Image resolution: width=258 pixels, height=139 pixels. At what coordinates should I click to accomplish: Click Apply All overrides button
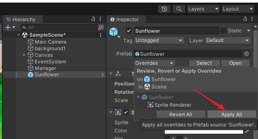pos(232,115)
